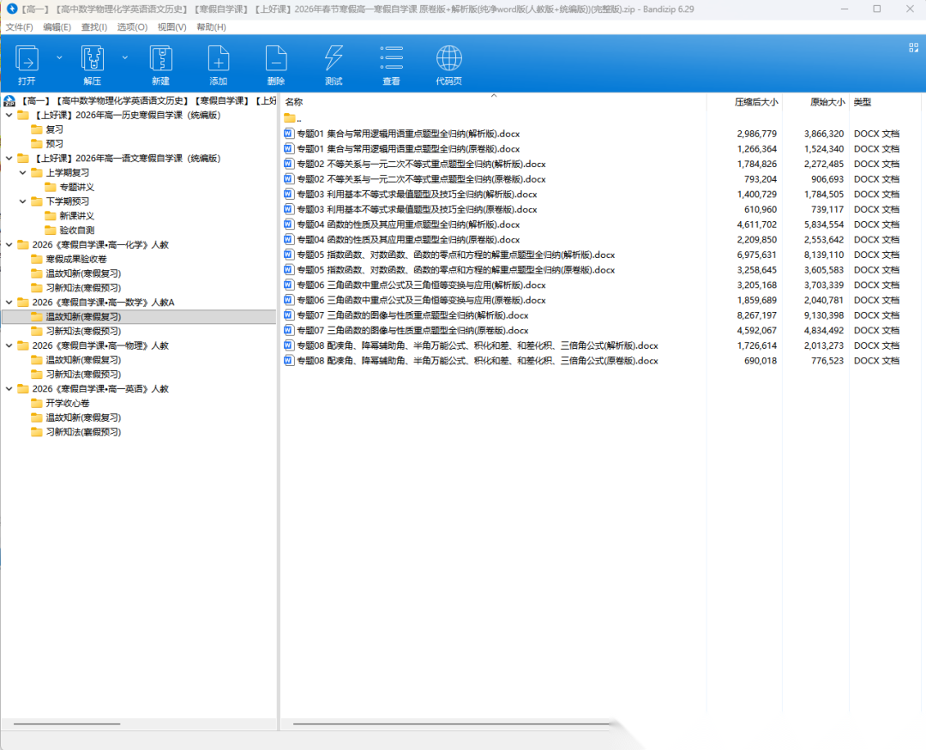Open the dropdown arrow next to 打开
This screenshot has height=750, width=926.
(59, 57)
